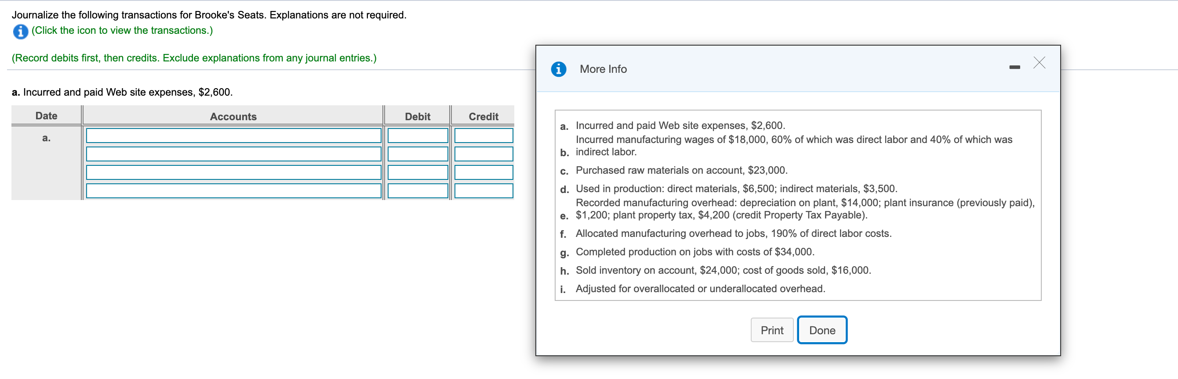This screenshot has width=1178, height=379.
Task: Select first row Accounts input field
Action: [x=234, y=136]
